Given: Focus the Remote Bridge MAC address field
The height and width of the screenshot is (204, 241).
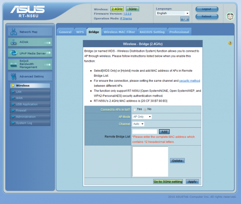Looking at the screenshot, I should tap(145, 132).
